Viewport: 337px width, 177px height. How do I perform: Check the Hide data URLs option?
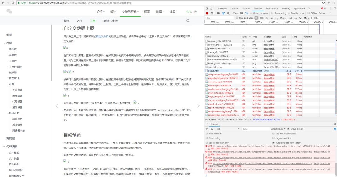[237, 18]
